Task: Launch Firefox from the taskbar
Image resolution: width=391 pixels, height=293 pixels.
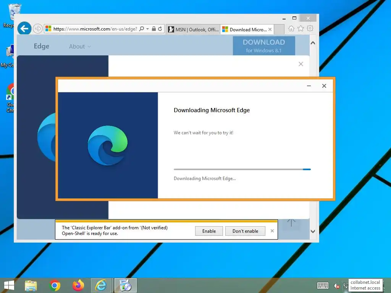Action: 78,285
